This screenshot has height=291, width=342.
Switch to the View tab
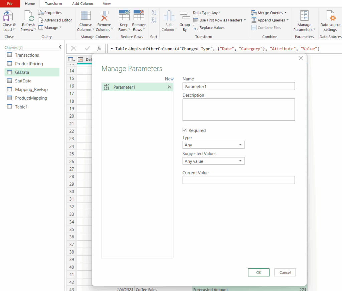pos(107,4)
